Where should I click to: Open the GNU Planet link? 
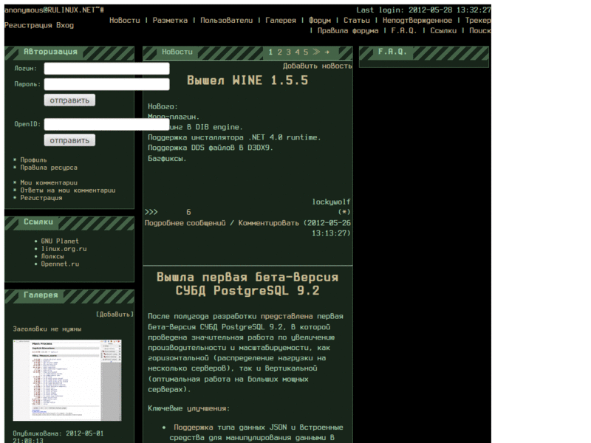[60, 241]
